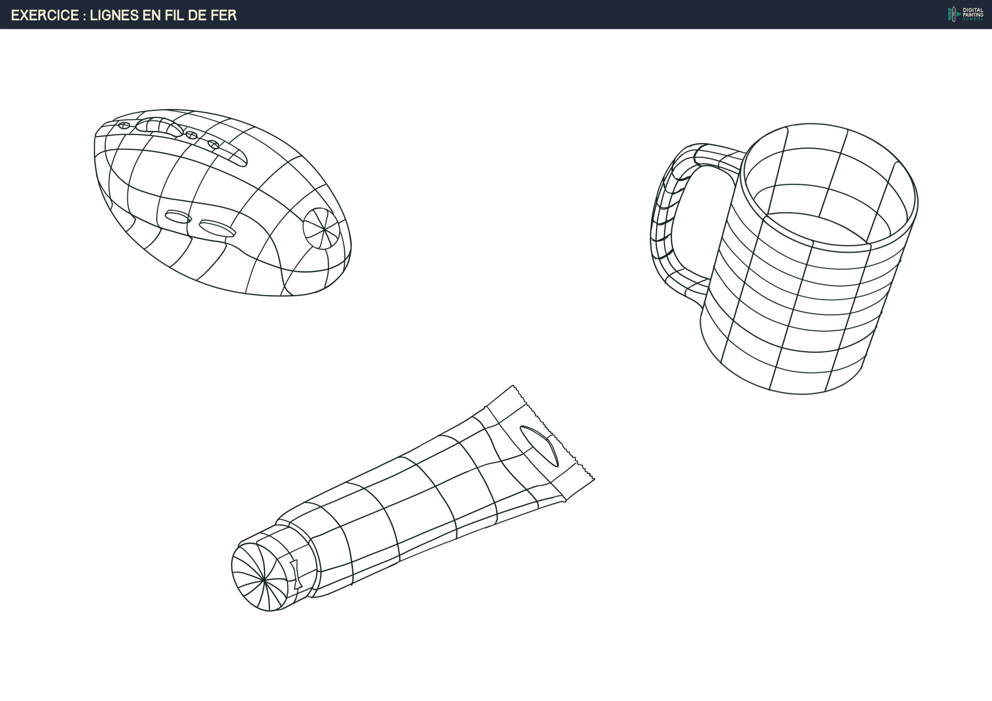This screenshot has height=701, width=992.
Task: Click the oval hang hole on the tube
Action: pyautogui.click(x=539, y=445)
